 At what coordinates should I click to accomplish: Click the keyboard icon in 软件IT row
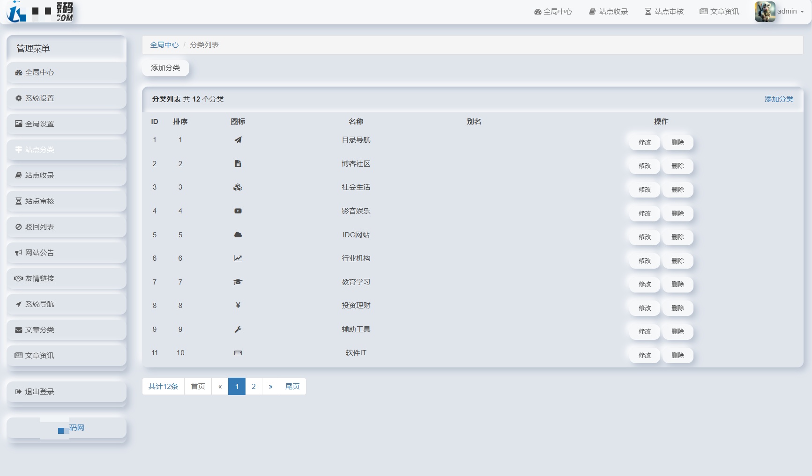pos(238,353)
